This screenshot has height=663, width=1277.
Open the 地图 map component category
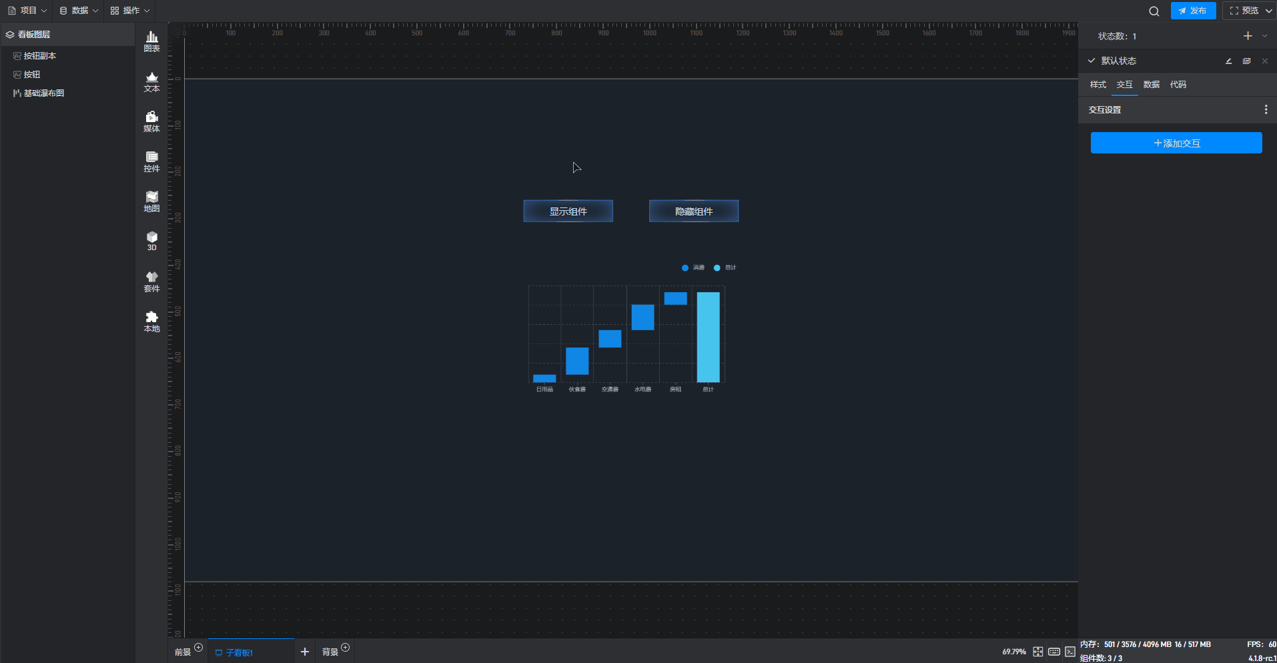(x=151, y=201)
